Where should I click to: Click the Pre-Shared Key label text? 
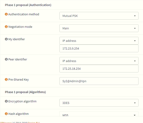tap(18, 80)
